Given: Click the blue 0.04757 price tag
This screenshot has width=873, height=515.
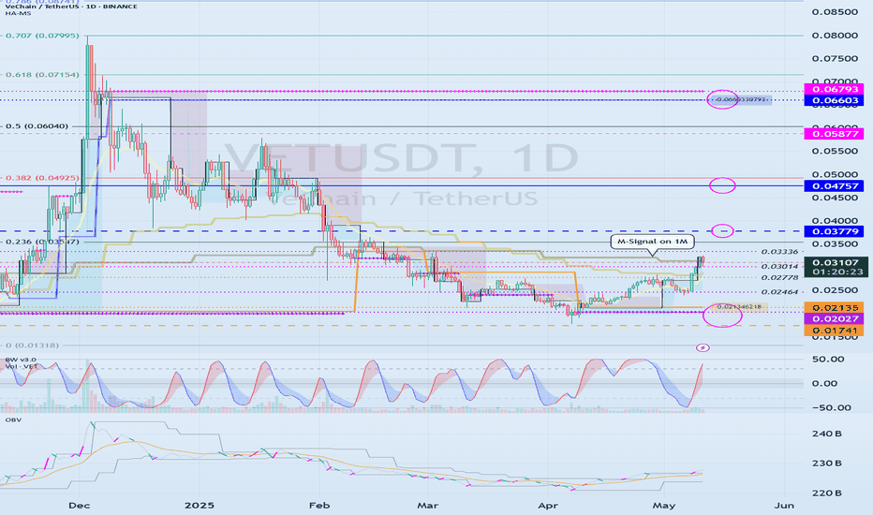Looking at the screenshot, I should pos(834,186).
